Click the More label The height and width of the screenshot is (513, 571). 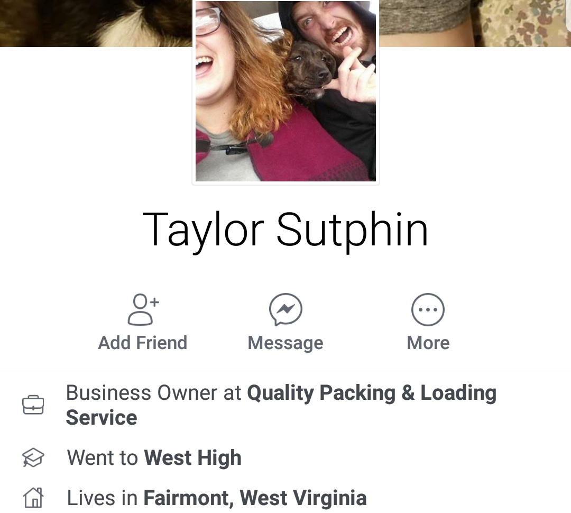(x=428, y=343)
